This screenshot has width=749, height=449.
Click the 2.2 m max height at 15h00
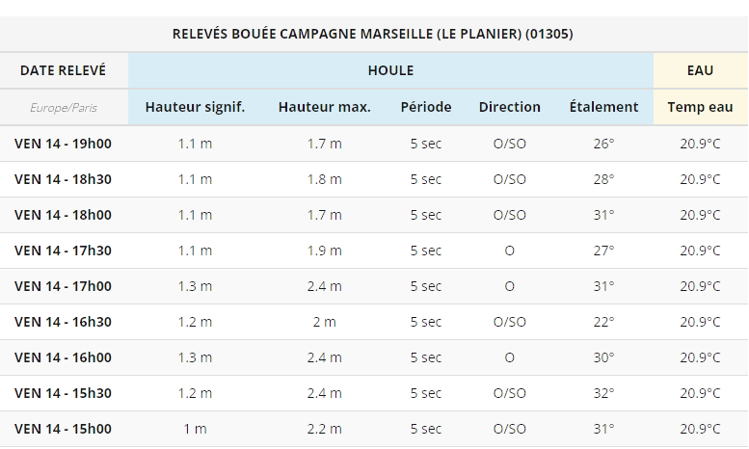(x=324, y=429)
